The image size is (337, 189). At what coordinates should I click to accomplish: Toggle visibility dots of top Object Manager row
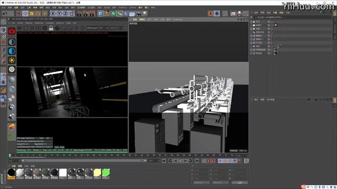(x=271, y=22)
